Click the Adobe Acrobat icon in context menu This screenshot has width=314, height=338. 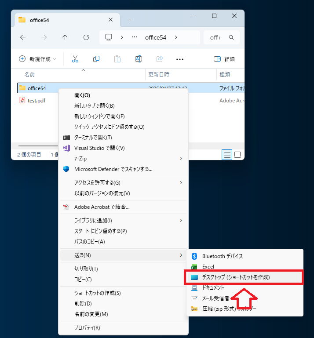(x=66, y=207)
